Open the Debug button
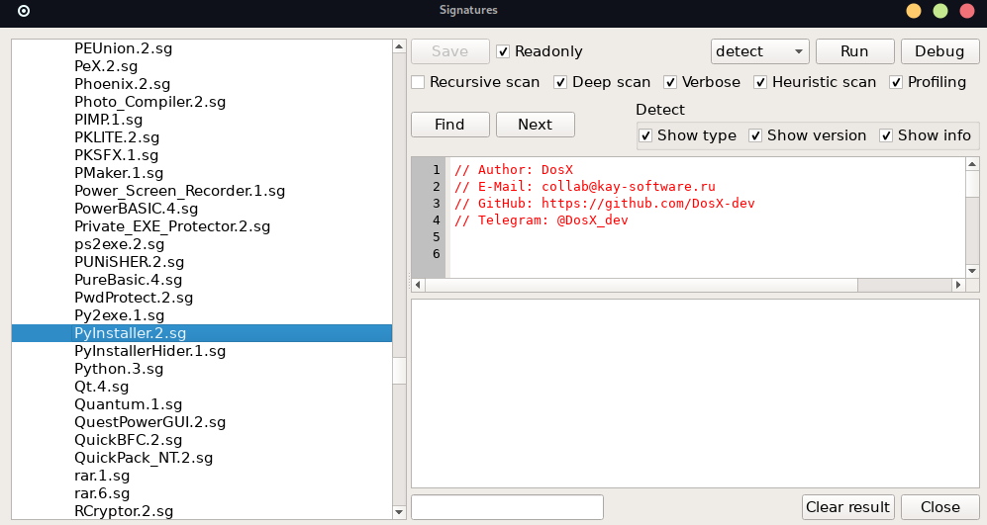The image size is (987, 525). pyautogui.click(x=939, y=51)
